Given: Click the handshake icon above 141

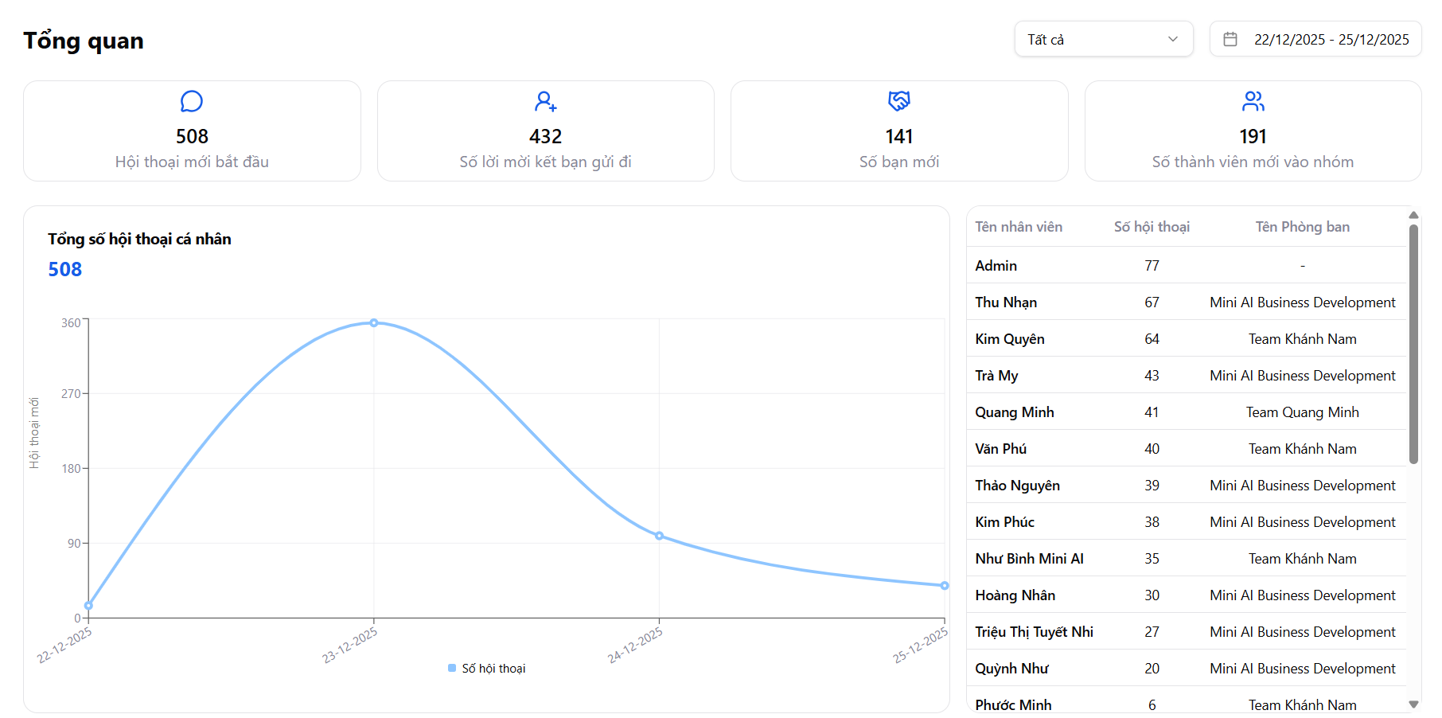Looking at the screenshot, I should (x=899, y=101).
